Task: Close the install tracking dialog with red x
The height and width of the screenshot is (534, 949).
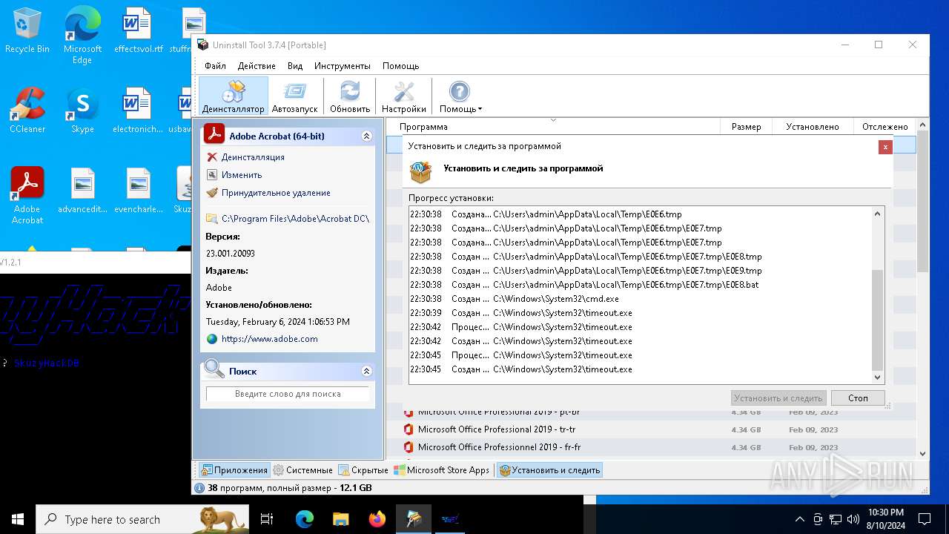Action: point(885,147)
